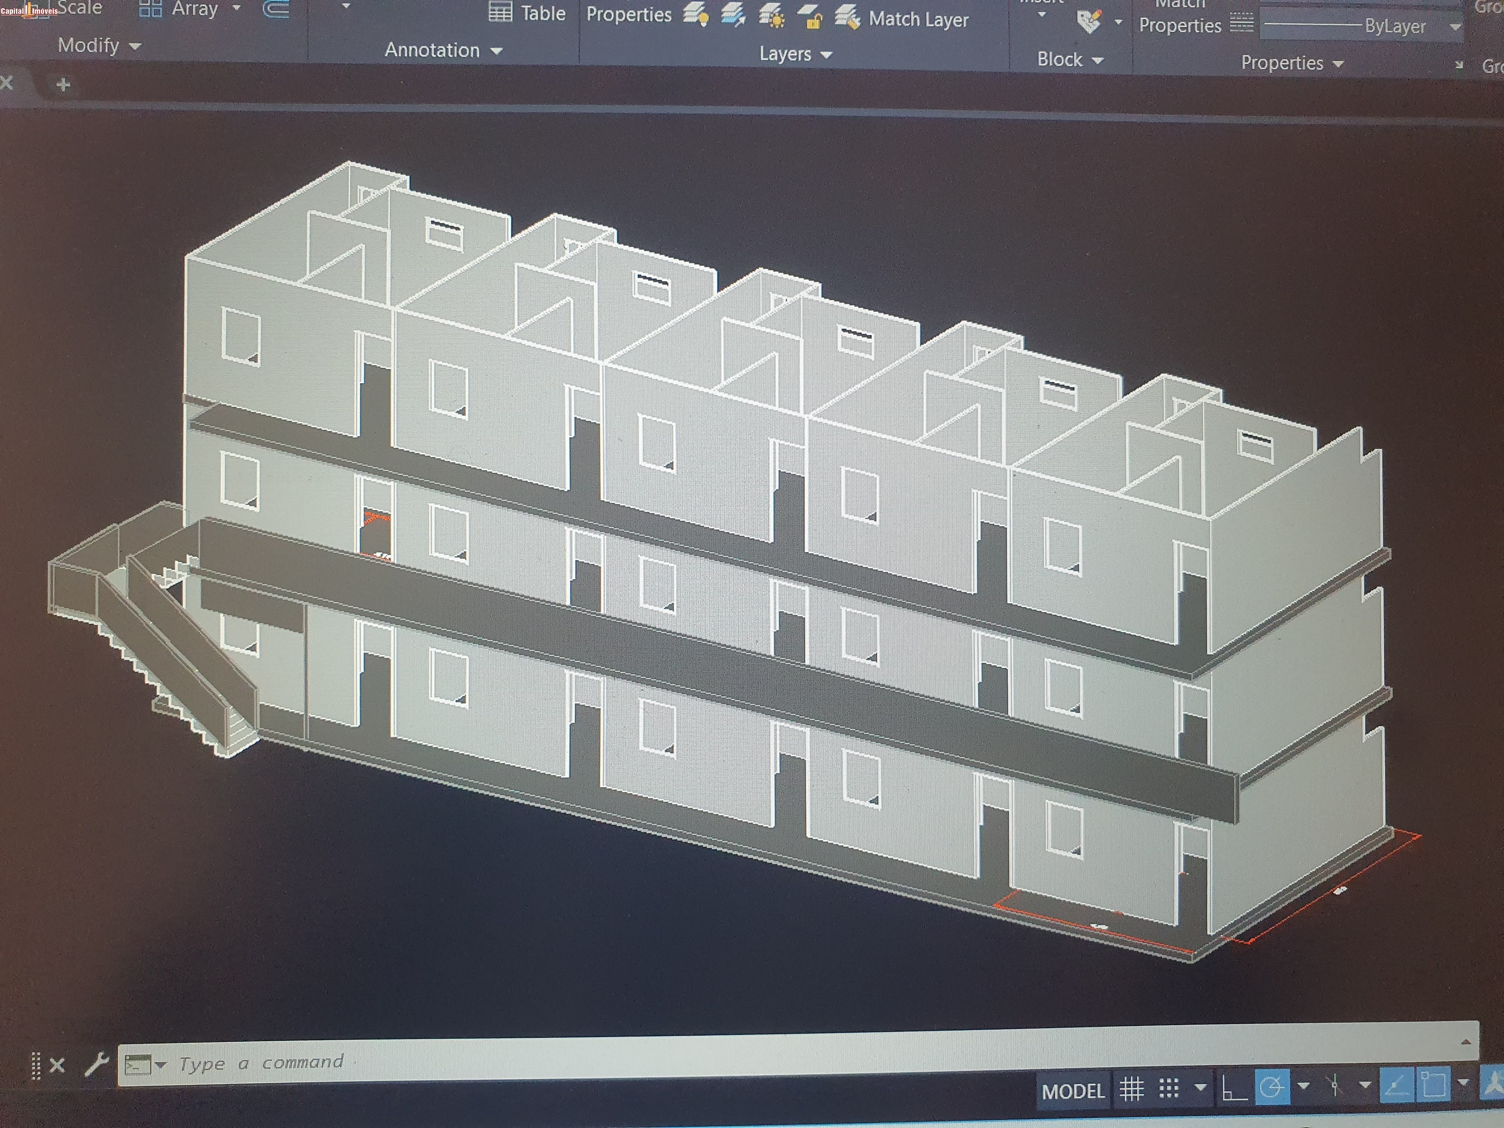Close the current drawing file tab
The height and width of the screenshot is (1128, 1504).
point(7,83)
